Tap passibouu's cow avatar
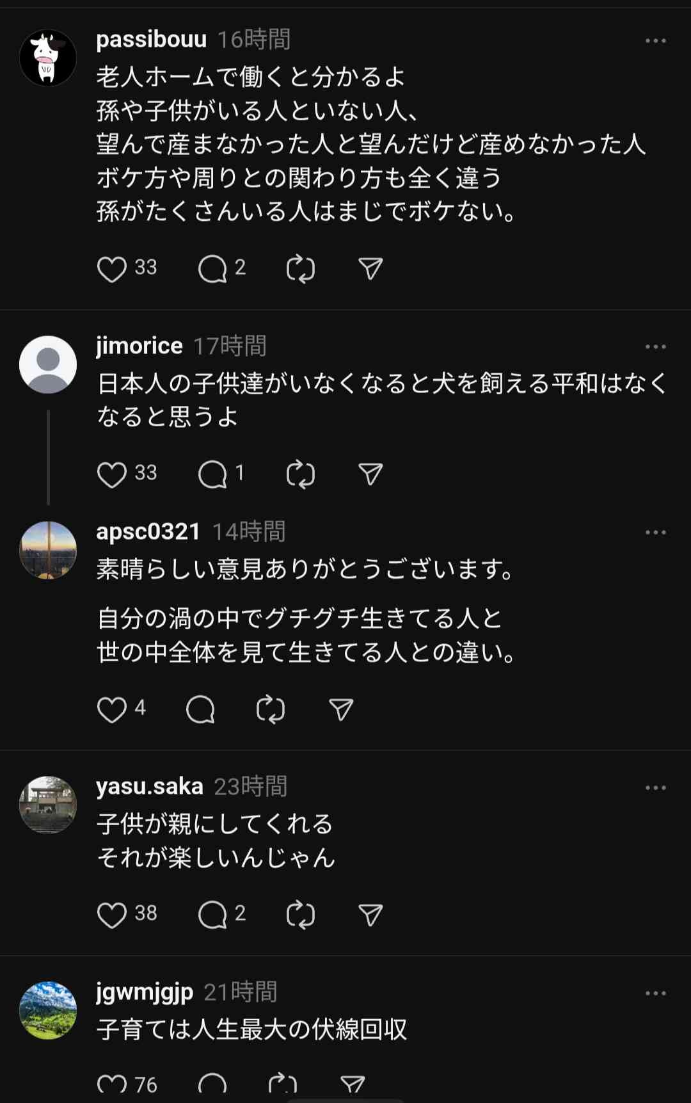The image size is (691, 1103). (48, 58)
